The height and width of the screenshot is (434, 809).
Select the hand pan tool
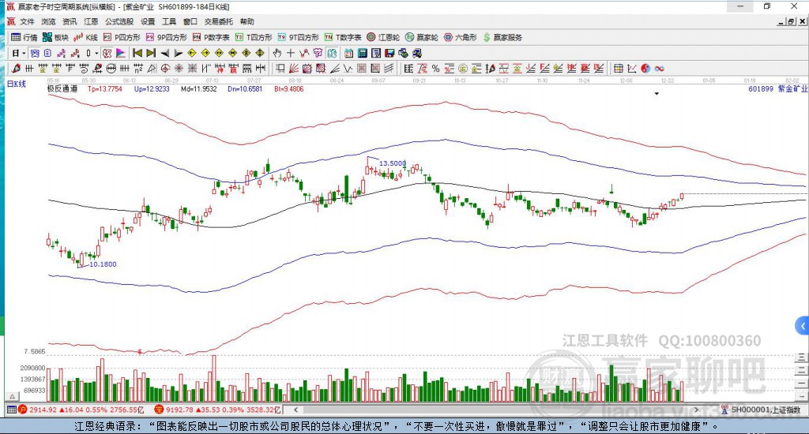click(277, 53)
